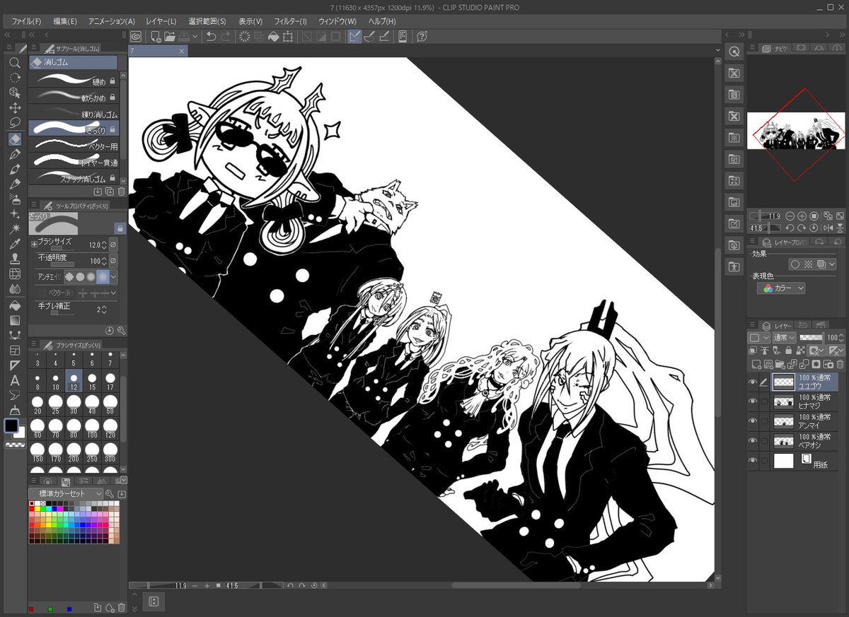Expand brush size plus expander

[34, 244]
